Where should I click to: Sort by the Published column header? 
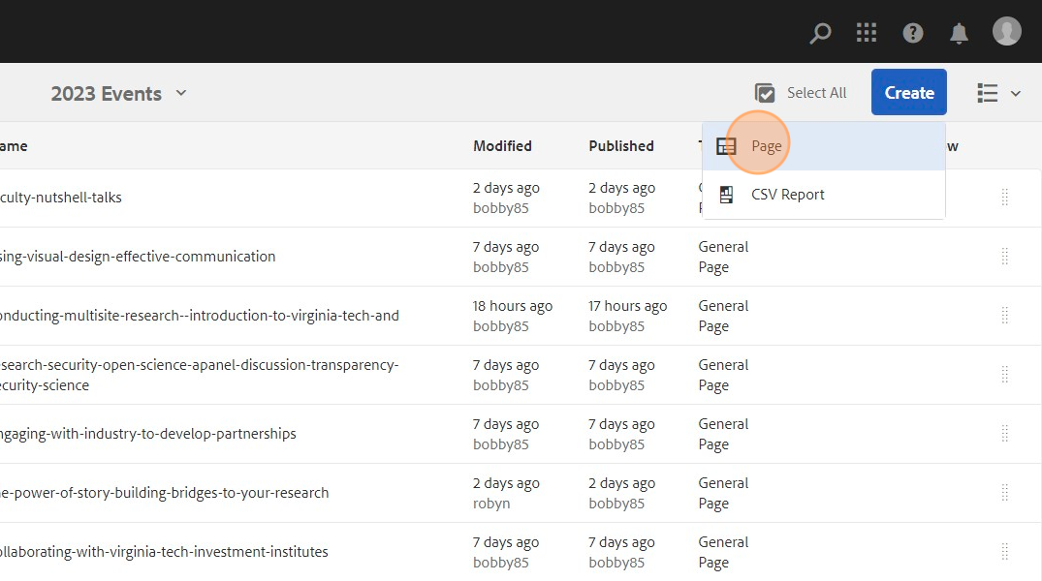621,146
